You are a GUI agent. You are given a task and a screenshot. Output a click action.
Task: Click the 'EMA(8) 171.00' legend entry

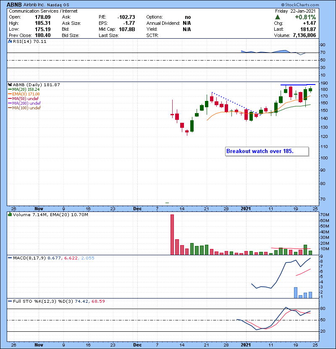click(26, 94)
